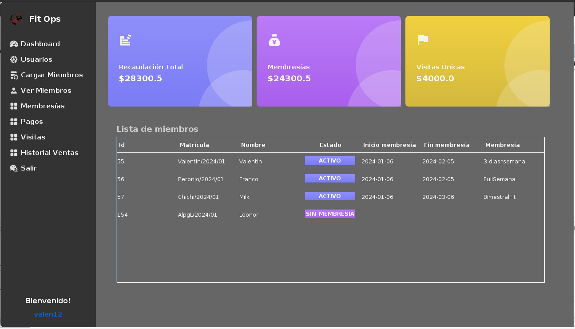Click the FullSemana membership cell
The image size is (575, 329).
tap(500, 179)
